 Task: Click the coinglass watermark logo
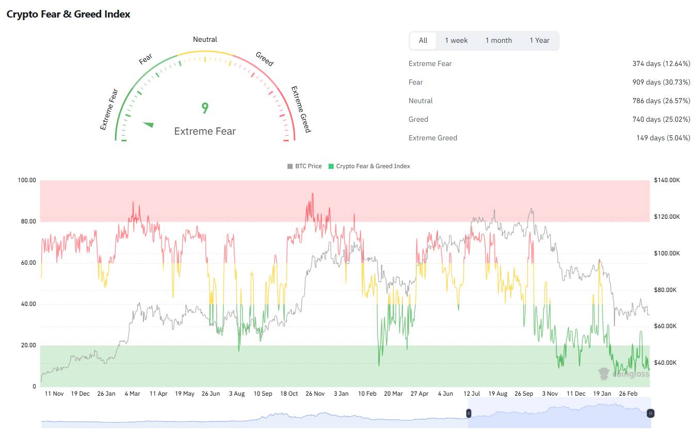(623, 374)
